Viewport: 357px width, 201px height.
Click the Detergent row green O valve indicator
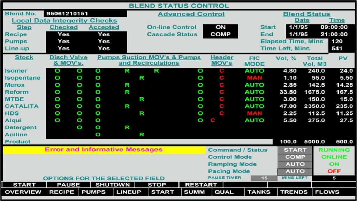(x=79, y=128)
